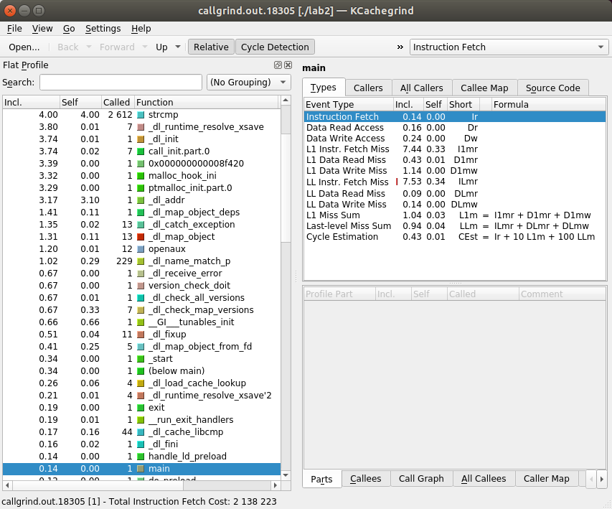Click the toolbar overflow chevron

(x=400, y=47)
